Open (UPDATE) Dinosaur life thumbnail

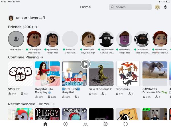155,74
